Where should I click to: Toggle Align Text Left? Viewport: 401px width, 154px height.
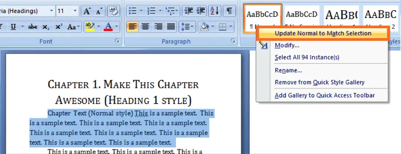click(132, 27)
